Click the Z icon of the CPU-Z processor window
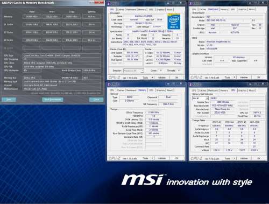 (109, 4)
